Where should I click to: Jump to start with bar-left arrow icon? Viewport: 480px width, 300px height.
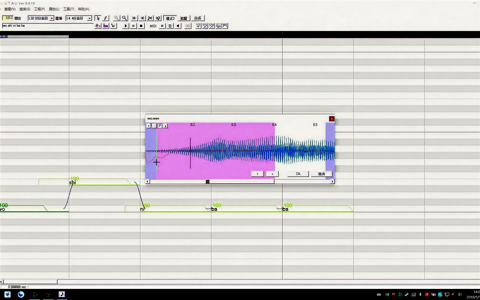point(134,18)
